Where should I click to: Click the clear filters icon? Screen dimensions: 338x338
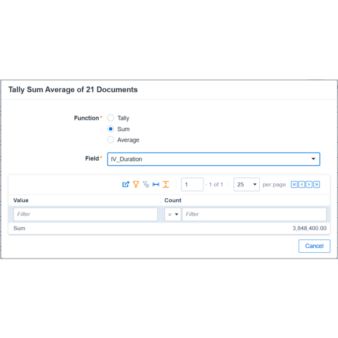[146, 185]
